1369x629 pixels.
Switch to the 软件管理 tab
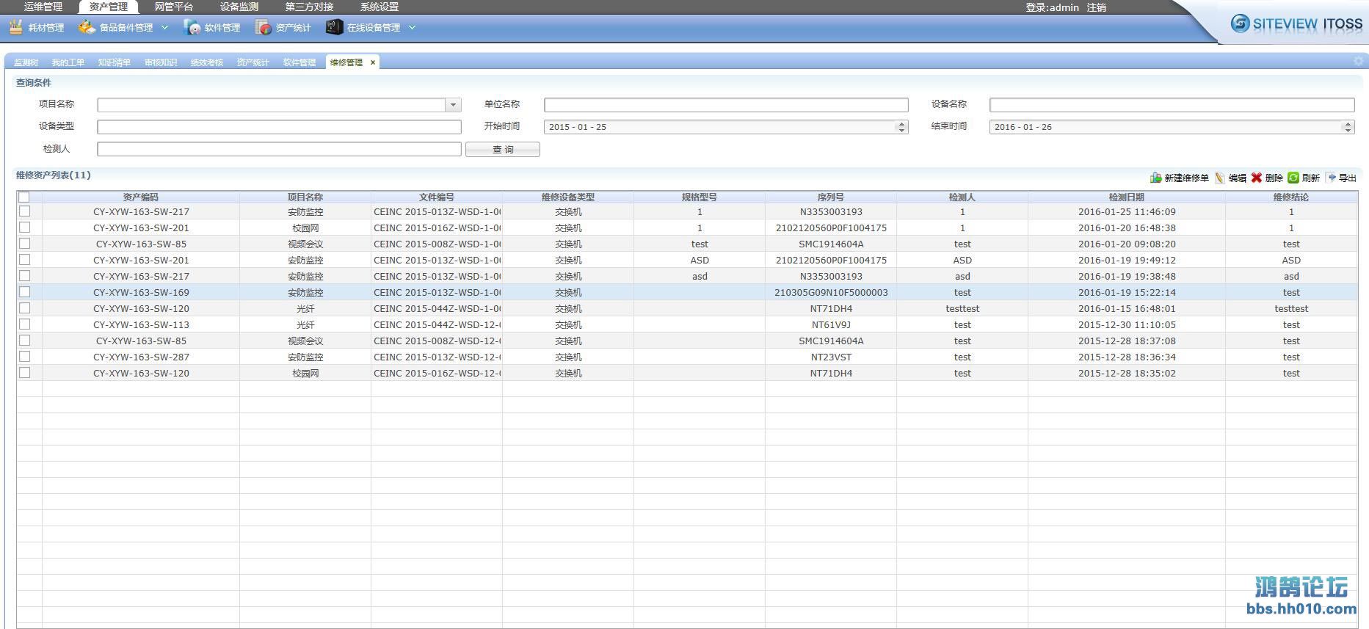(299, 62)
